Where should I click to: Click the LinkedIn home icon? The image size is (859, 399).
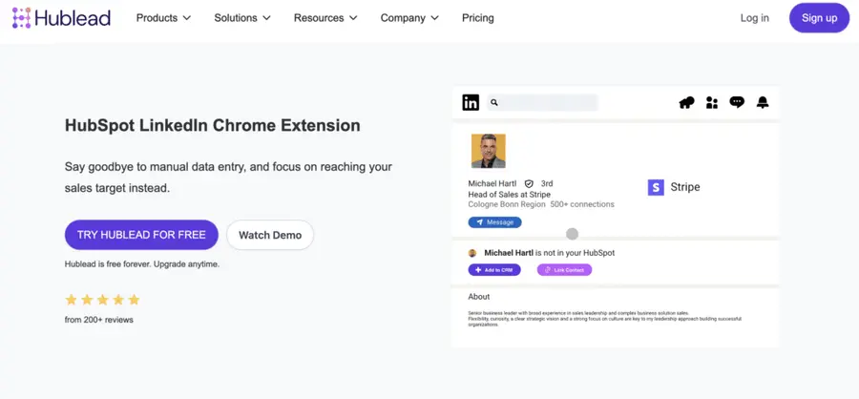(x=686, y=102)
